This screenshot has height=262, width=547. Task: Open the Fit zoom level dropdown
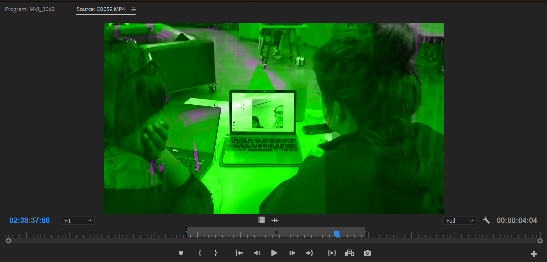click(77, 220)
